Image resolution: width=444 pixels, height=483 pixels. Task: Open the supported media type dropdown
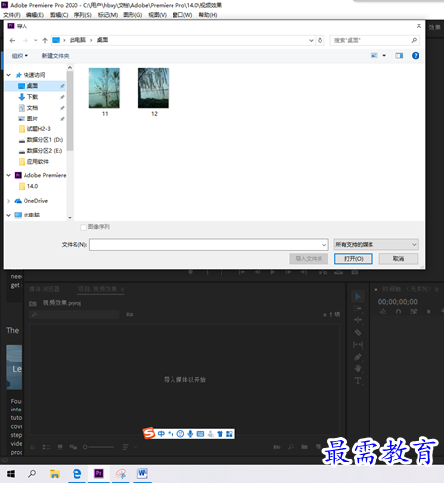coord(375,244)
